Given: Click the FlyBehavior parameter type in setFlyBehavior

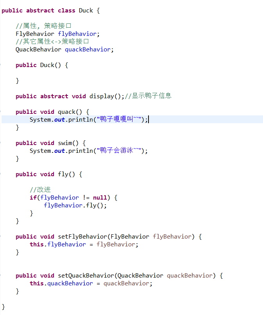Looking at the screenshot, I should click(130, 237).
